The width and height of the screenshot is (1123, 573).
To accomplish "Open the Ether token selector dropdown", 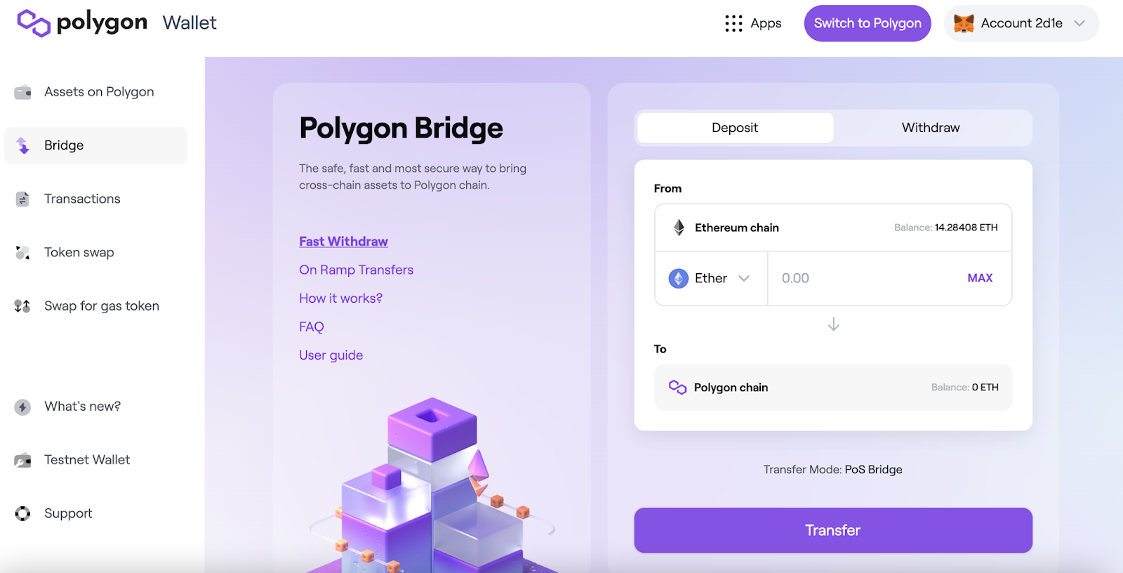I will (x=711, y=278).
